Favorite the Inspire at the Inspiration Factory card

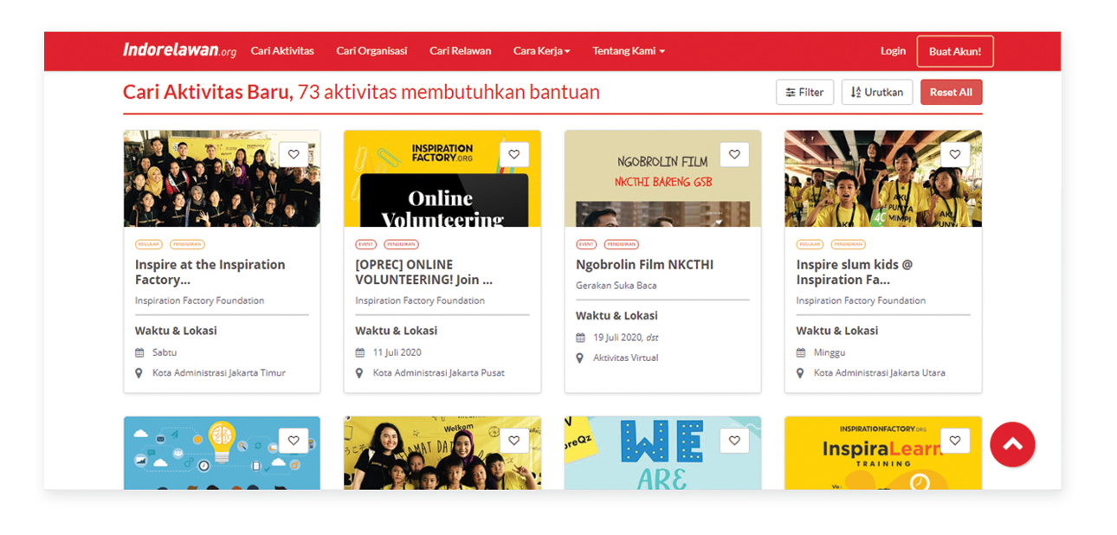point(294,155)
